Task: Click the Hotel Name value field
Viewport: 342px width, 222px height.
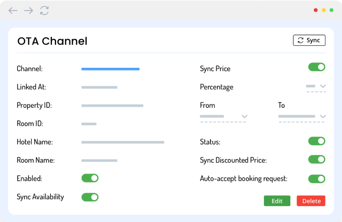Action: tap(122, 142)
